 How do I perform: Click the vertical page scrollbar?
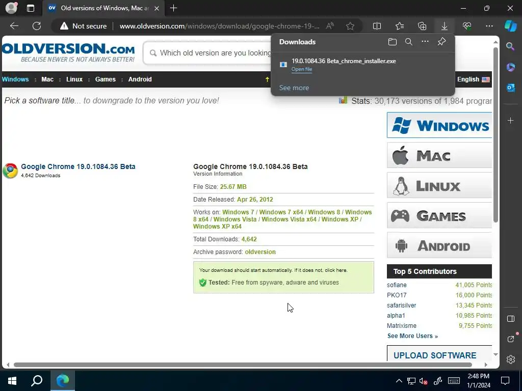(495, 134)
